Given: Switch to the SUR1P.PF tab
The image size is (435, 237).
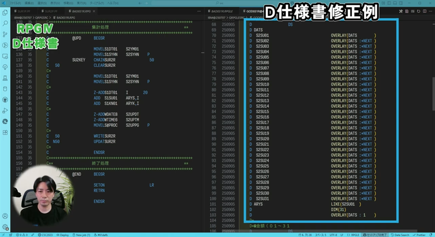Looking at the screenshot, I should pyautogui.click(x=23, y=11).
